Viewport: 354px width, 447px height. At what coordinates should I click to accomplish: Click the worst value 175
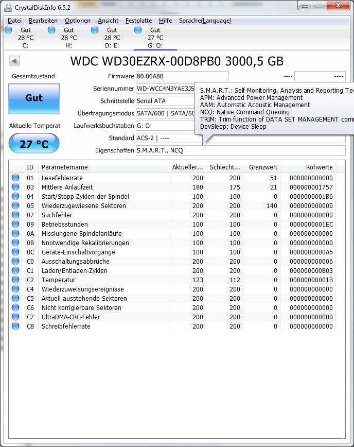tap(235, 187)
